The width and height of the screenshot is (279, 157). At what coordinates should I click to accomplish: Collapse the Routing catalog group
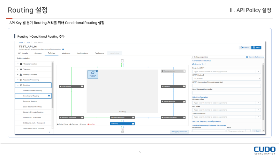(18, 85)
